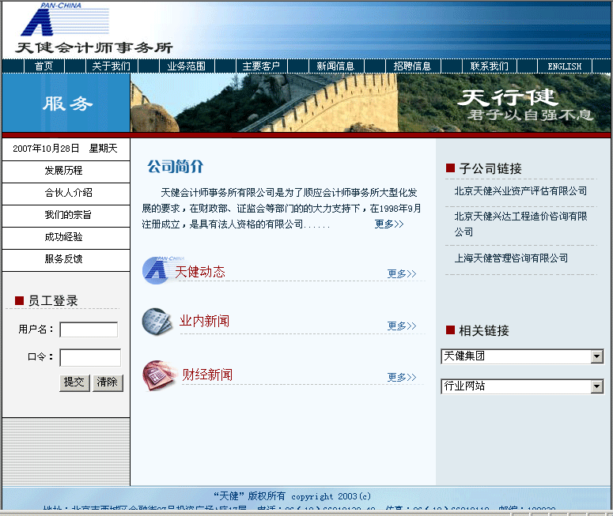Focus the 口令 password field
This screenshot has width=613, height=516.
pos(89,357)
